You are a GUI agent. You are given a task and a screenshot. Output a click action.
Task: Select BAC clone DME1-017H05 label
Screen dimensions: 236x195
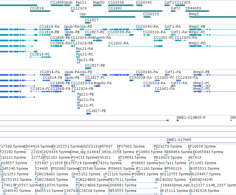click(179, 140)
